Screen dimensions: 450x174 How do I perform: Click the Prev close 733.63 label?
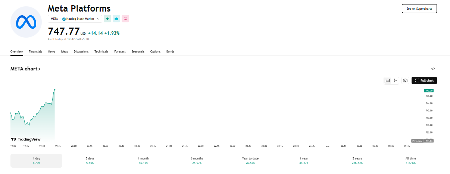point(422,141)
